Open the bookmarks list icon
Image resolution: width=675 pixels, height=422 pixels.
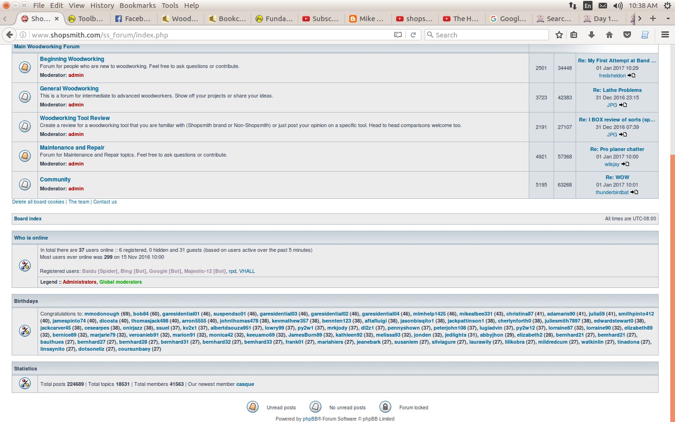[574, 35]
